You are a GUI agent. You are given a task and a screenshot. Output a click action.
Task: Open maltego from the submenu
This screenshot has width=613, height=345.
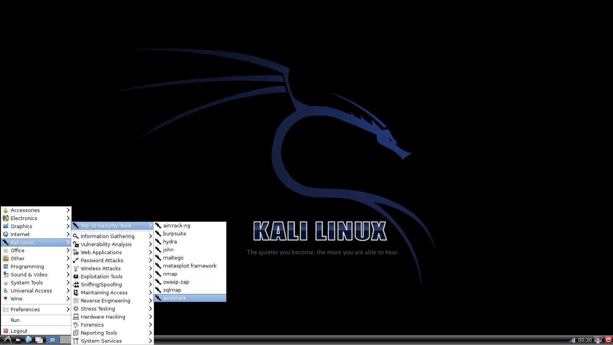point(190,258)
